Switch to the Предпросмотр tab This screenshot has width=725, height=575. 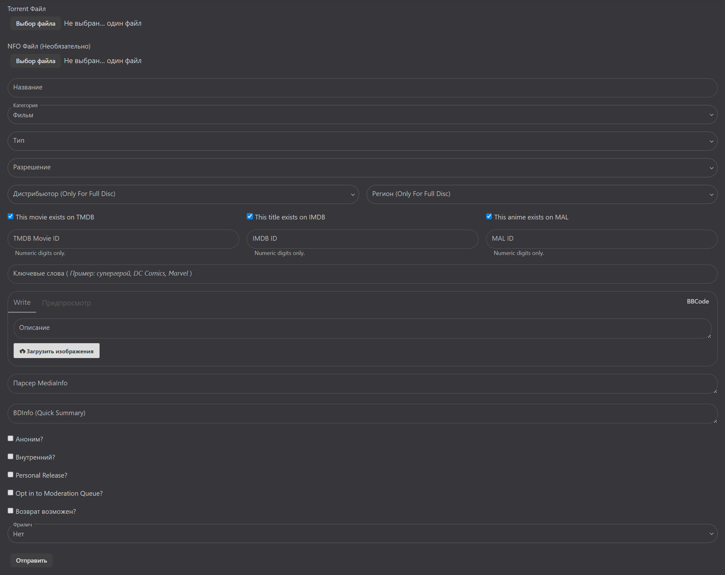point(66,303)
